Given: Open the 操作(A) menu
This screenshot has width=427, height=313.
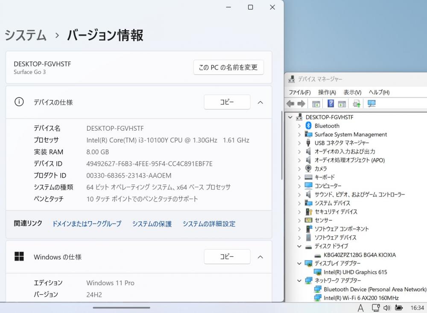Looking at the screenshot, I should coord(327,92).
